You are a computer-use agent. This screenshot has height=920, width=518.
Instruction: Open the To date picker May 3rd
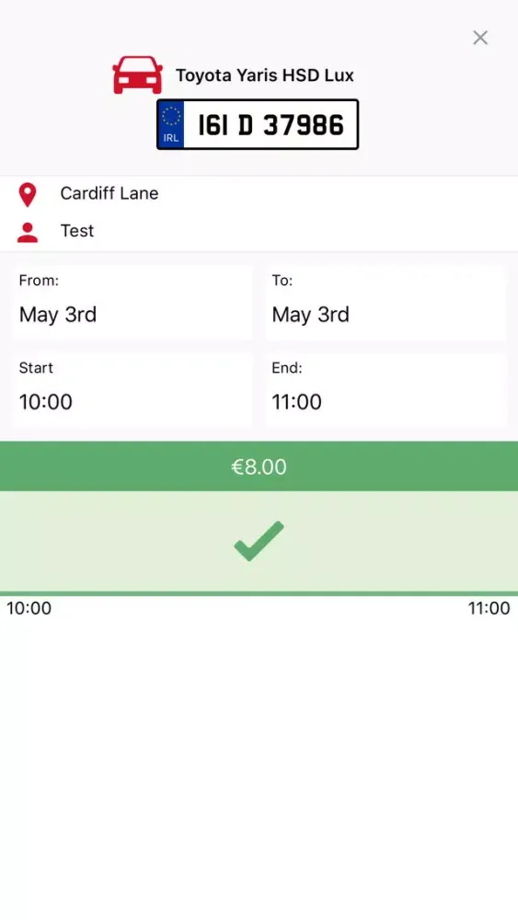click(386, 303)
